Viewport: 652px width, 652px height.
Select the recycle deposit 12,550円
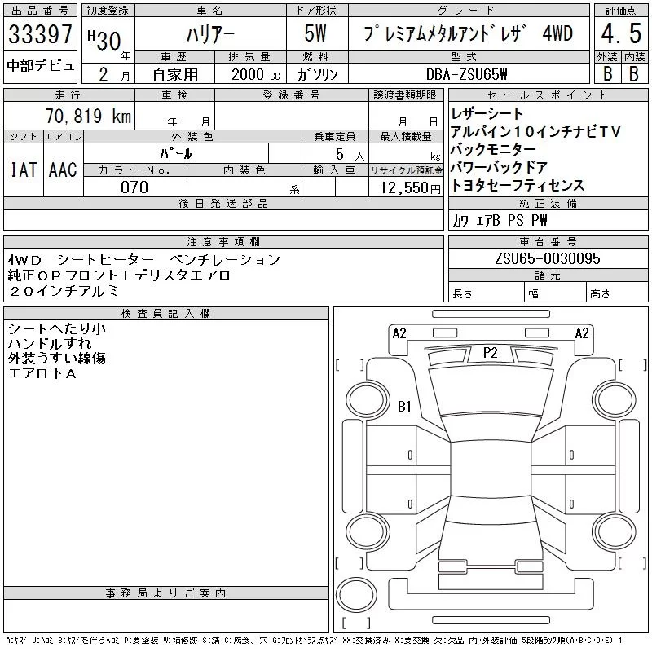point(406,187)
